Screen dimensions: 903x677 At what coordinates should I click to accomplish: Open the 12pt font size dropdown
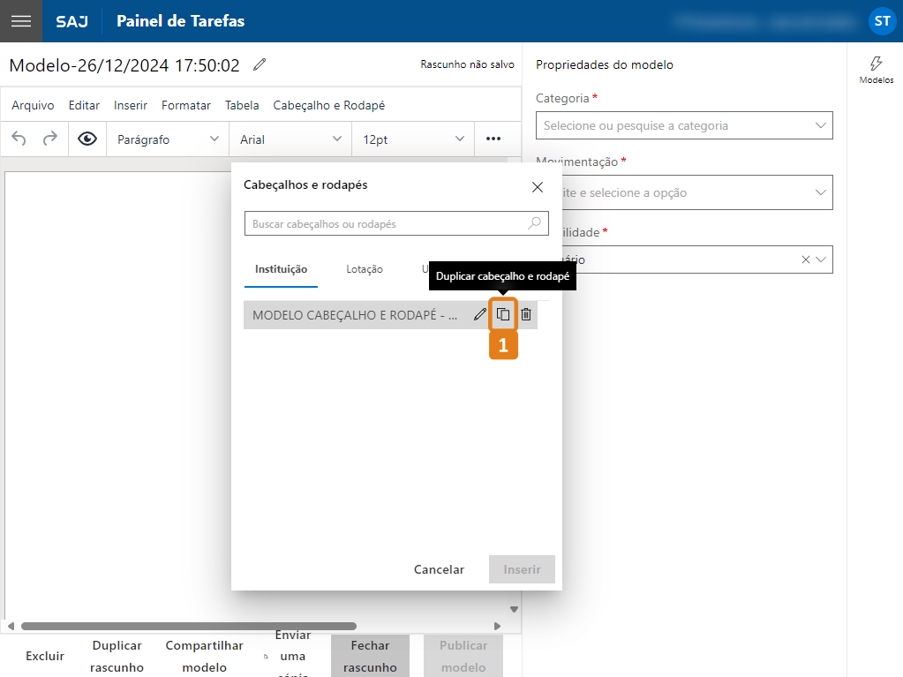click(x=413, y=139)
